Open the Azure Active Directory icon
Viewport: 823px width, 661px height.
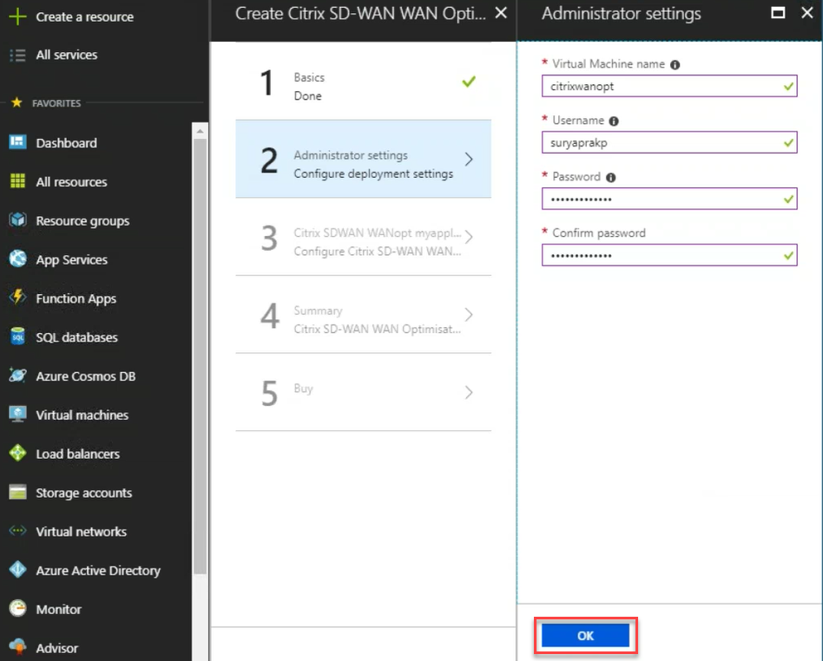pyautogui.click(x=17, y=570)
